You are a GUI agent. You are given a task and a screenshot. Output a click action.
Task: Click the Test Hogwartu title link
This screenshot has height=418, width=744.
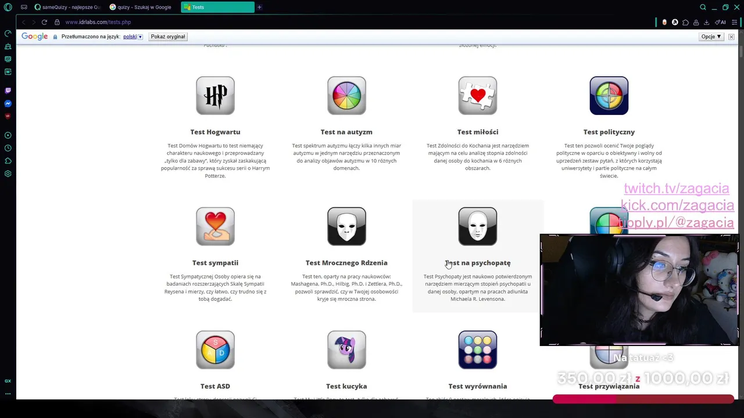pyautogui.click(x=215, y=132)
